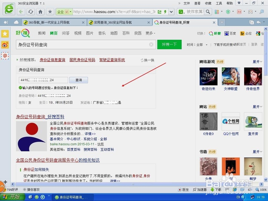Open the 奇迹归来 game thumbnail
268x201 pixels.
tap(209, 76)
